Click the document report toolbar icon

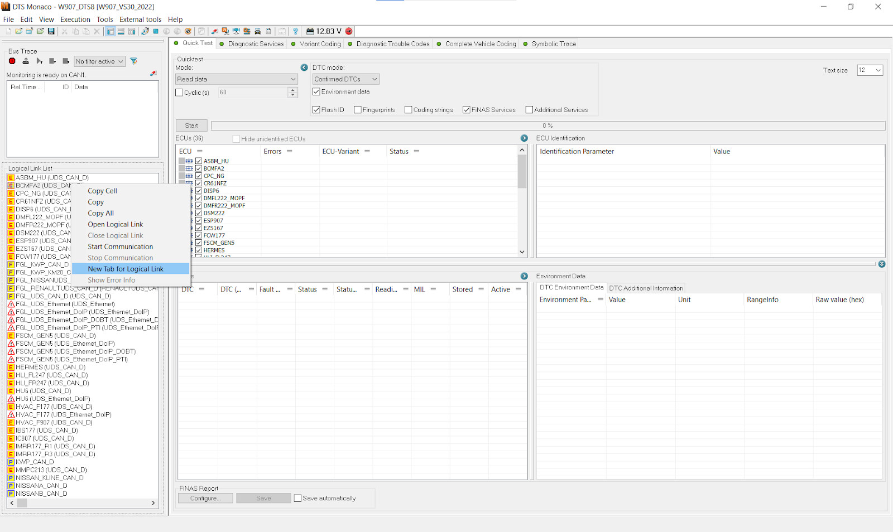[x=268, y=31]
